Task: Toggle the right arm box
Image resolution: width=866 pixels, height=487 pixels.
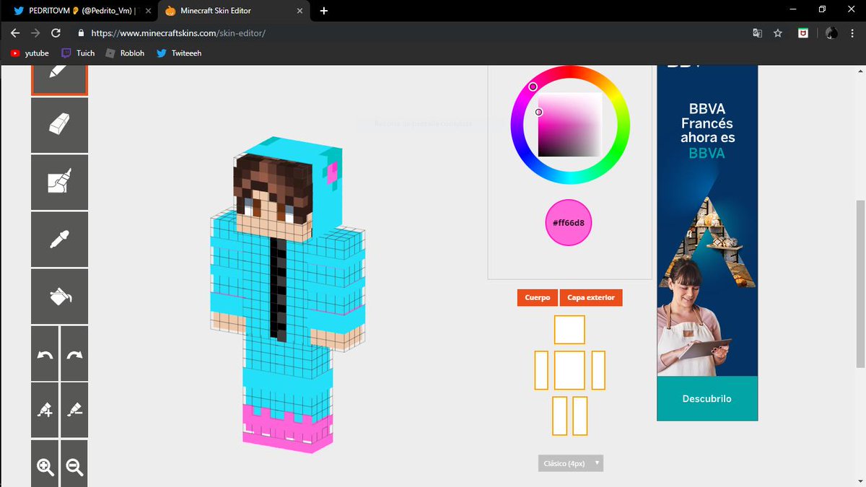Action: click(x=598, y=370)
